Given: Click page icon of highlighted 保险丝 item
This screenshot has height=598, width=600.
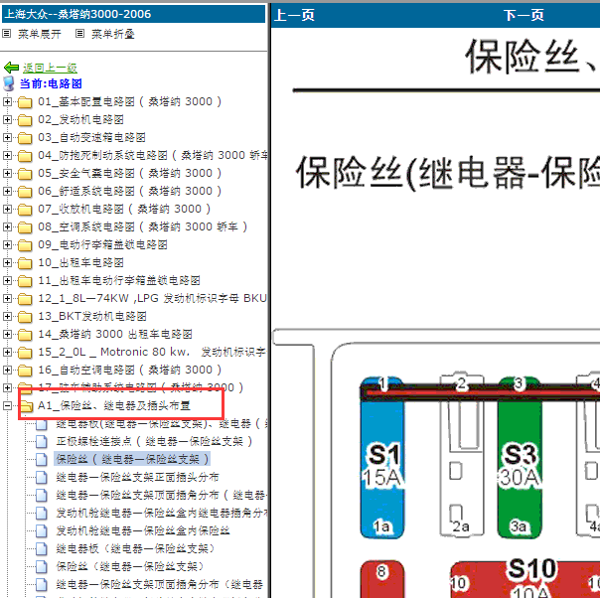Looking at the screenshot, I should click(42, 460).
